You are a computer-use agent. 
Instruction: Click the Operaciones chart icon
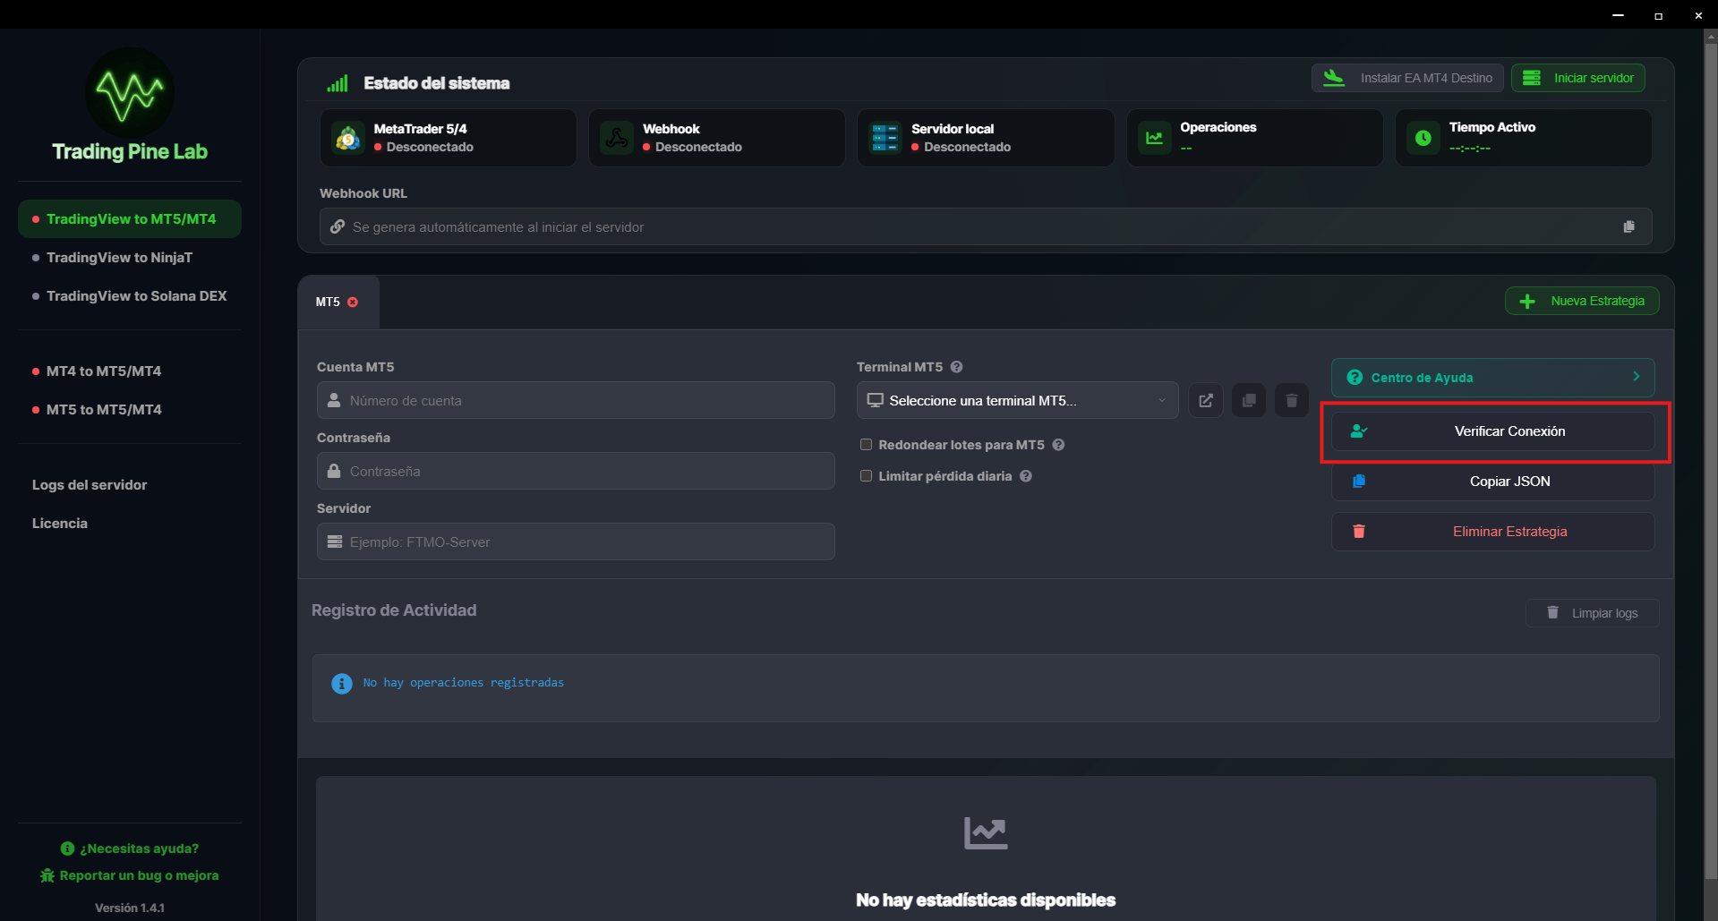[x=1154, y=137]
